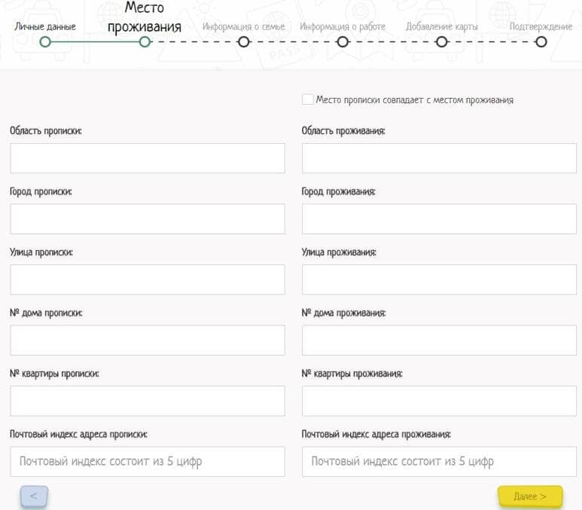The height and width of the screenshot is (510, 582).
Task: Select the Улица проживания field
Action: (x=439, y=279)
